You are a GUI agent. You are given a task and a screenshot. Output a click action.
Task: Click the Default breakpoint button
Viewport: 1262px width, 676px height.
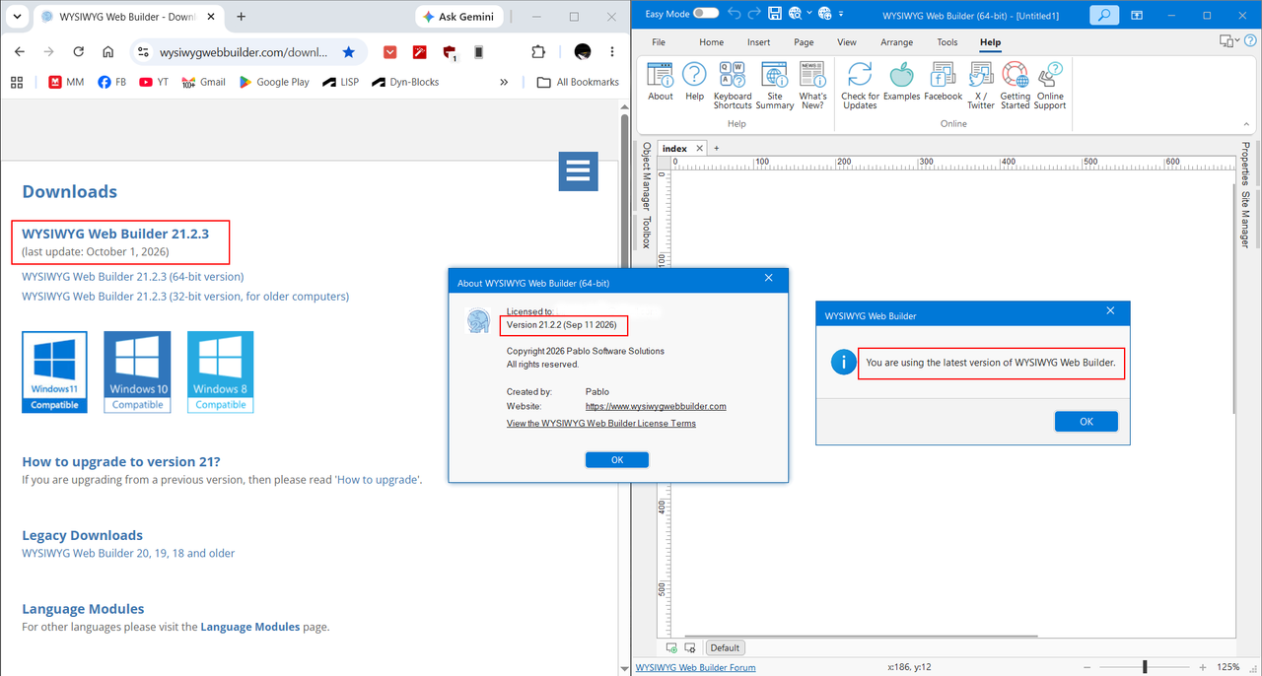coord(725,647)
